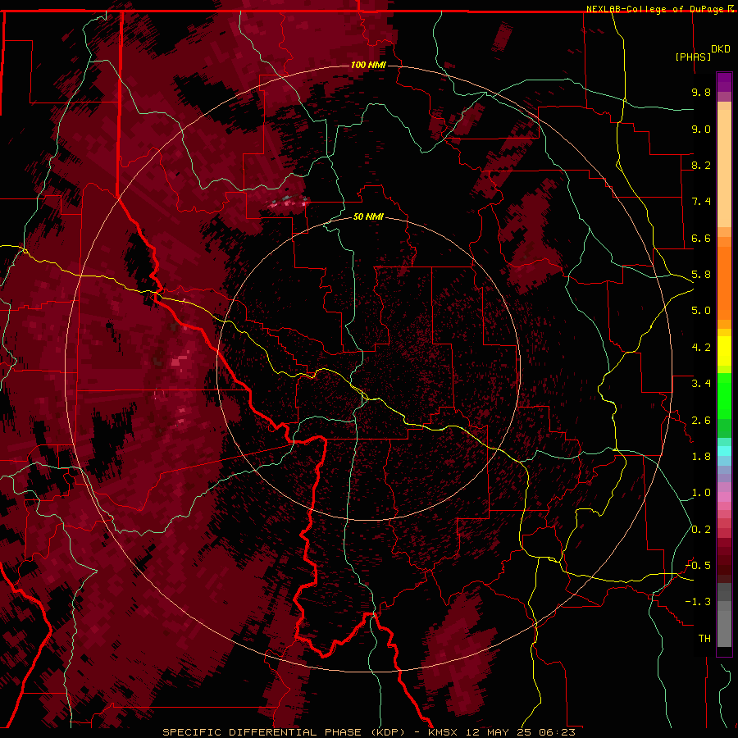Click the 7.4 scale value
Viewport: 738px width, 738px height.
click(x=701, y=202)
